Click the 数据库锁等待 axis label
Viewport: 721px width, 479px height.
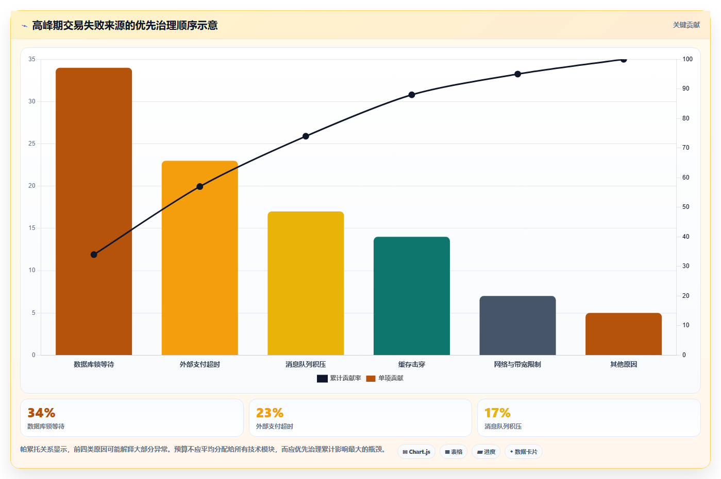pos(94,364)
